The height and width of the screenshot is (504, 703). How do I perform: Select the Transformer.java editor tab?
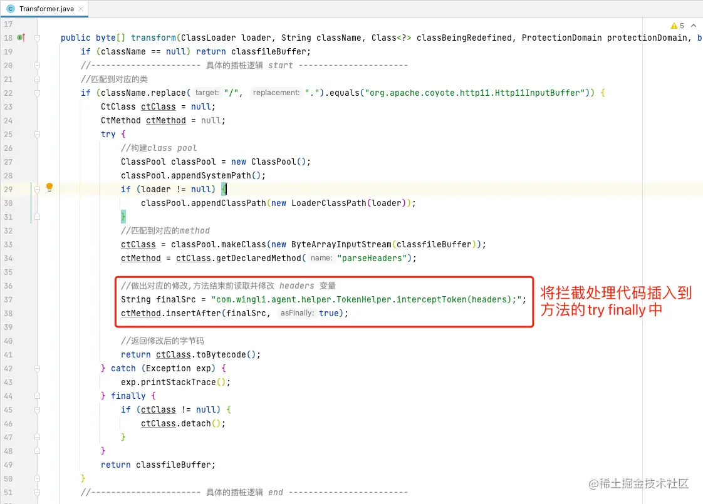point(44,9)
